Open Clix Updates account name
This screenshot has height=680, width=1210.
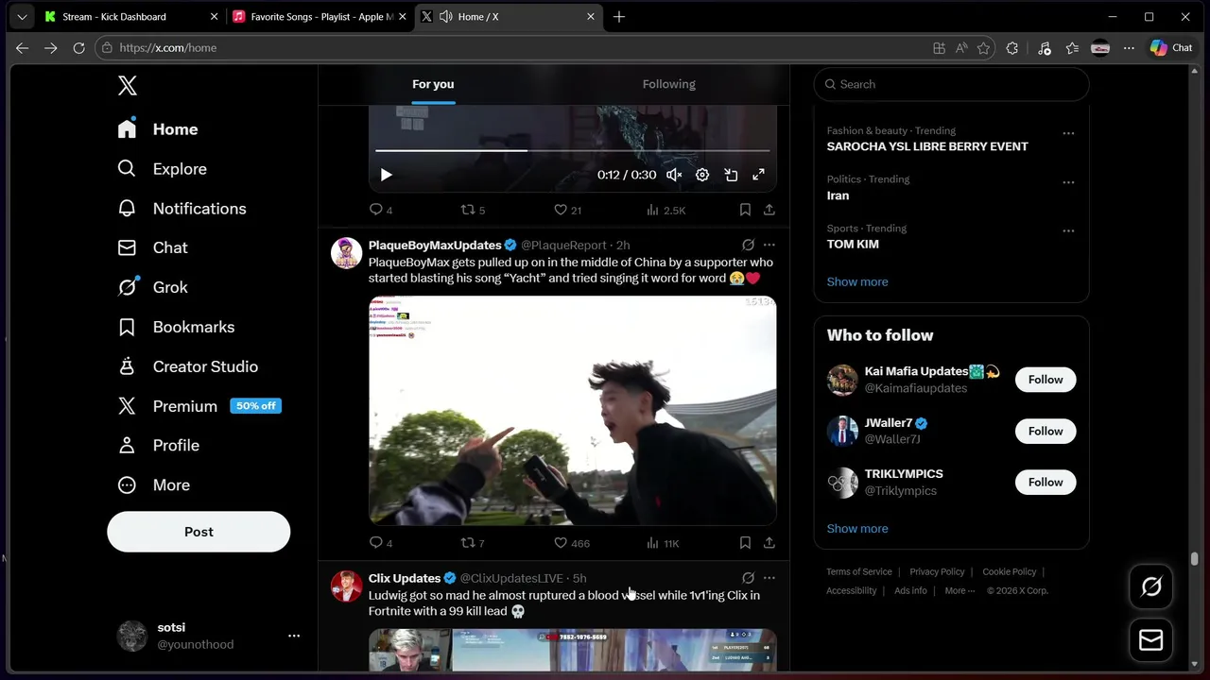405,578
